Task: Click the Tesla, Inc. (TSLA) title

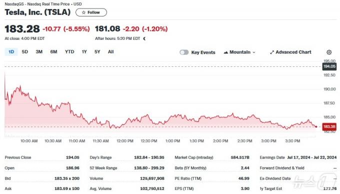Action: point(37,12)
